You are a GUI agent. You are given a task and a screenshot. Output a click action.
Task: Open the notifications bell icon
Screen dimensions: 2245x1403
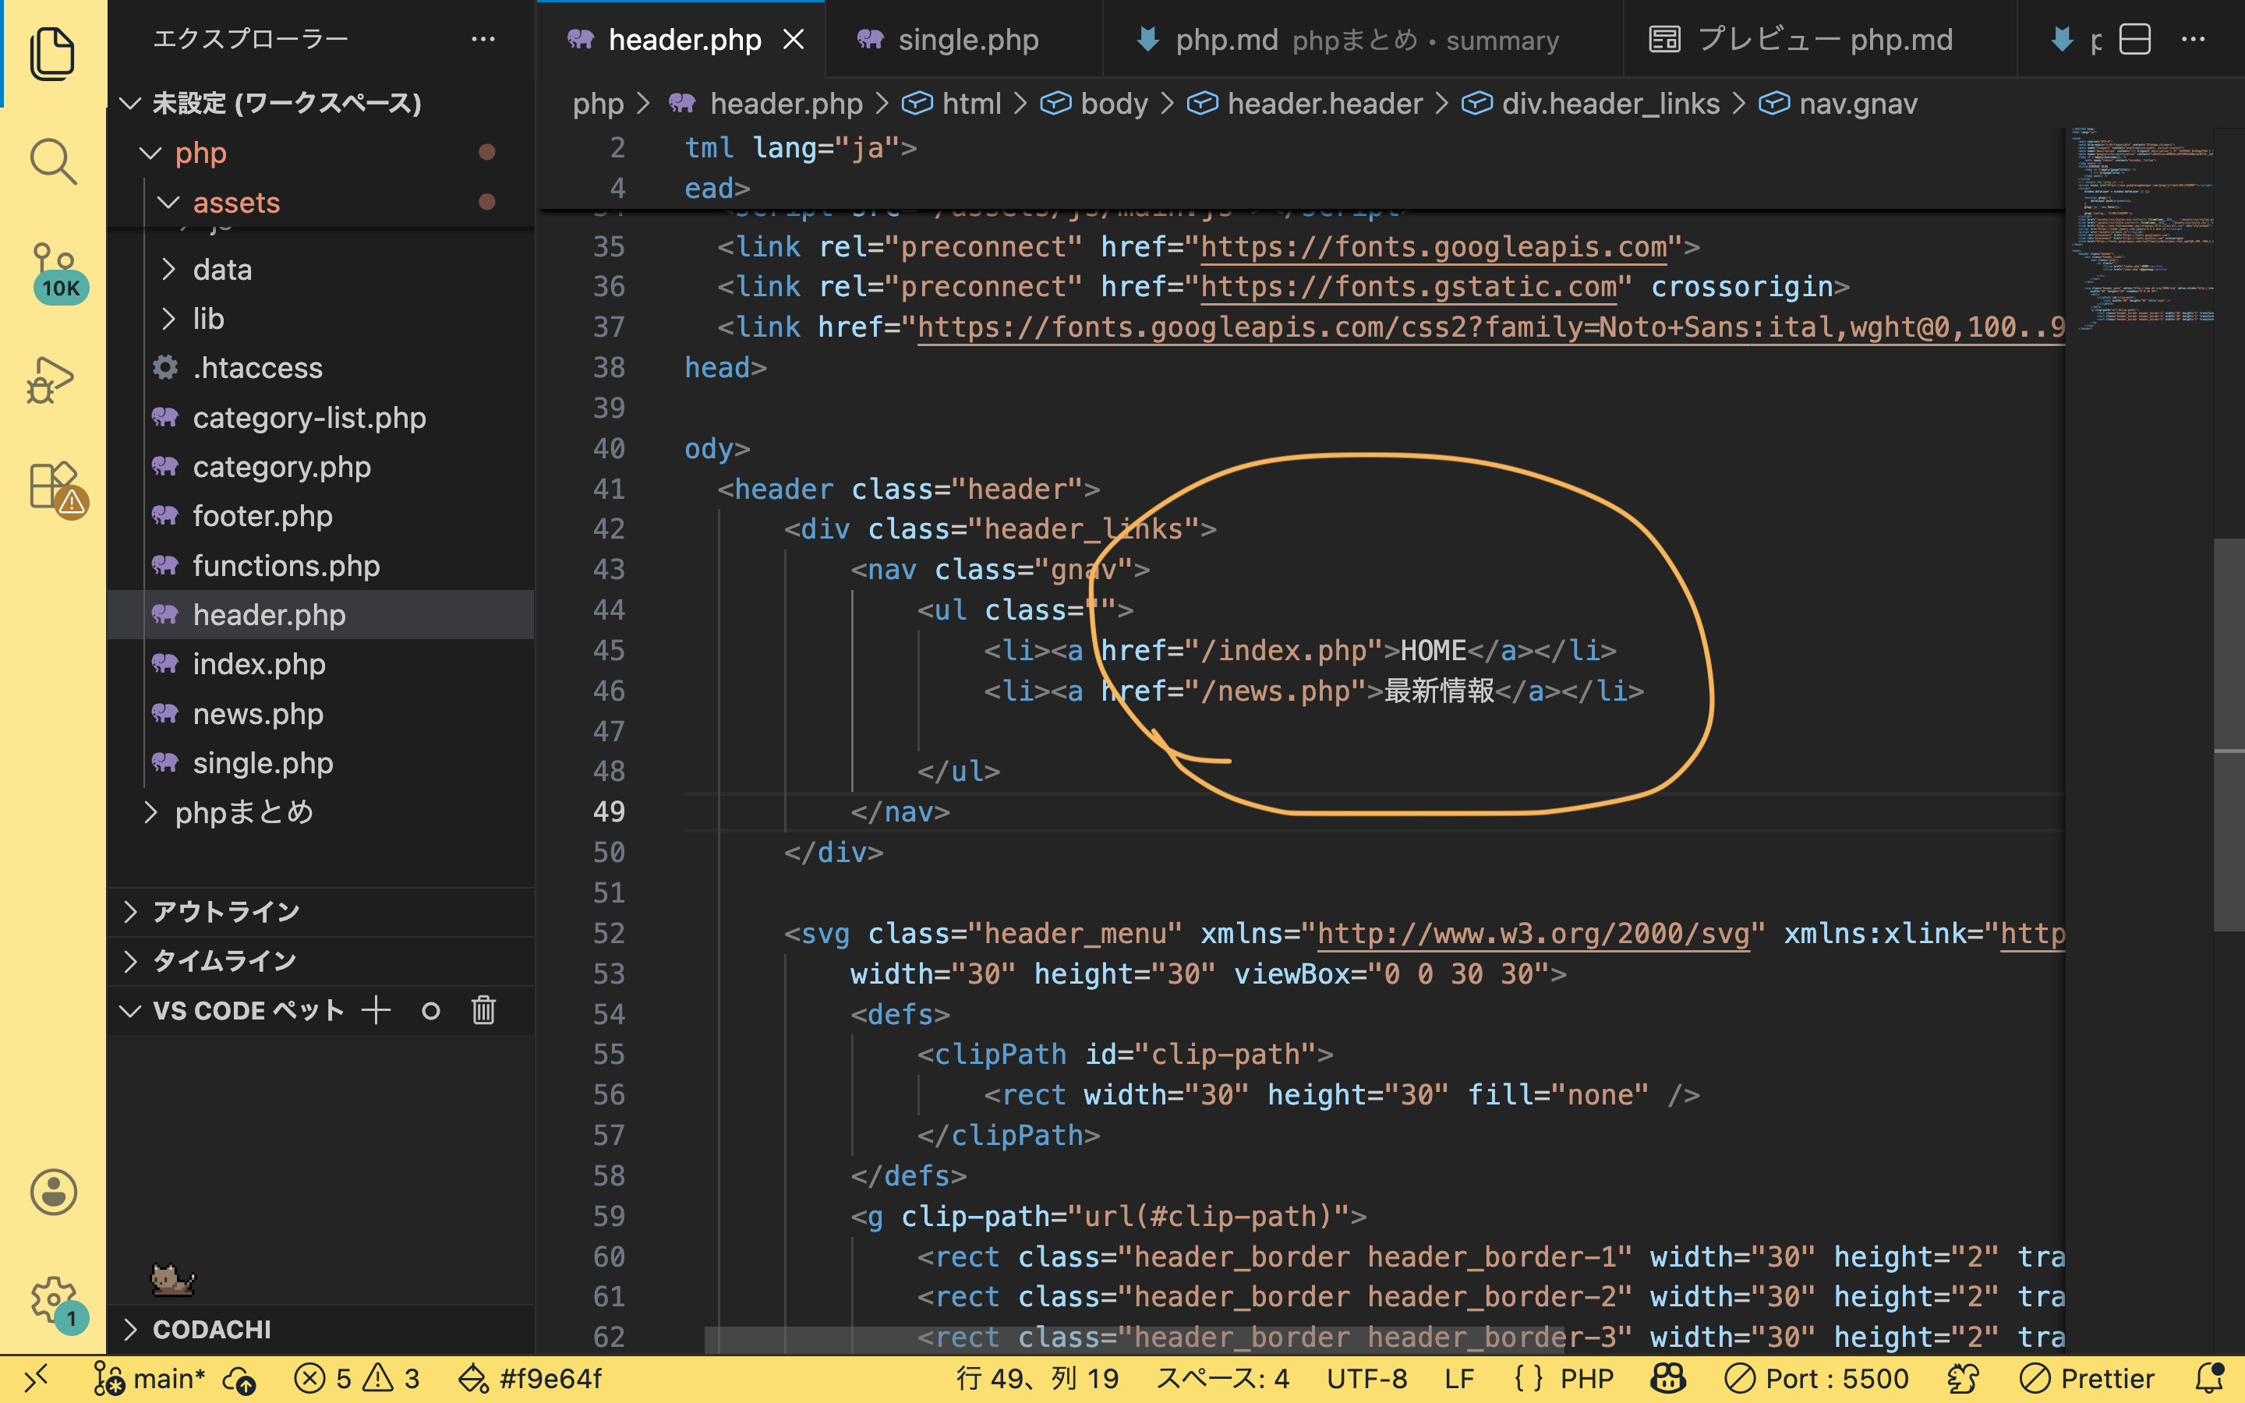(2210, 1379)
